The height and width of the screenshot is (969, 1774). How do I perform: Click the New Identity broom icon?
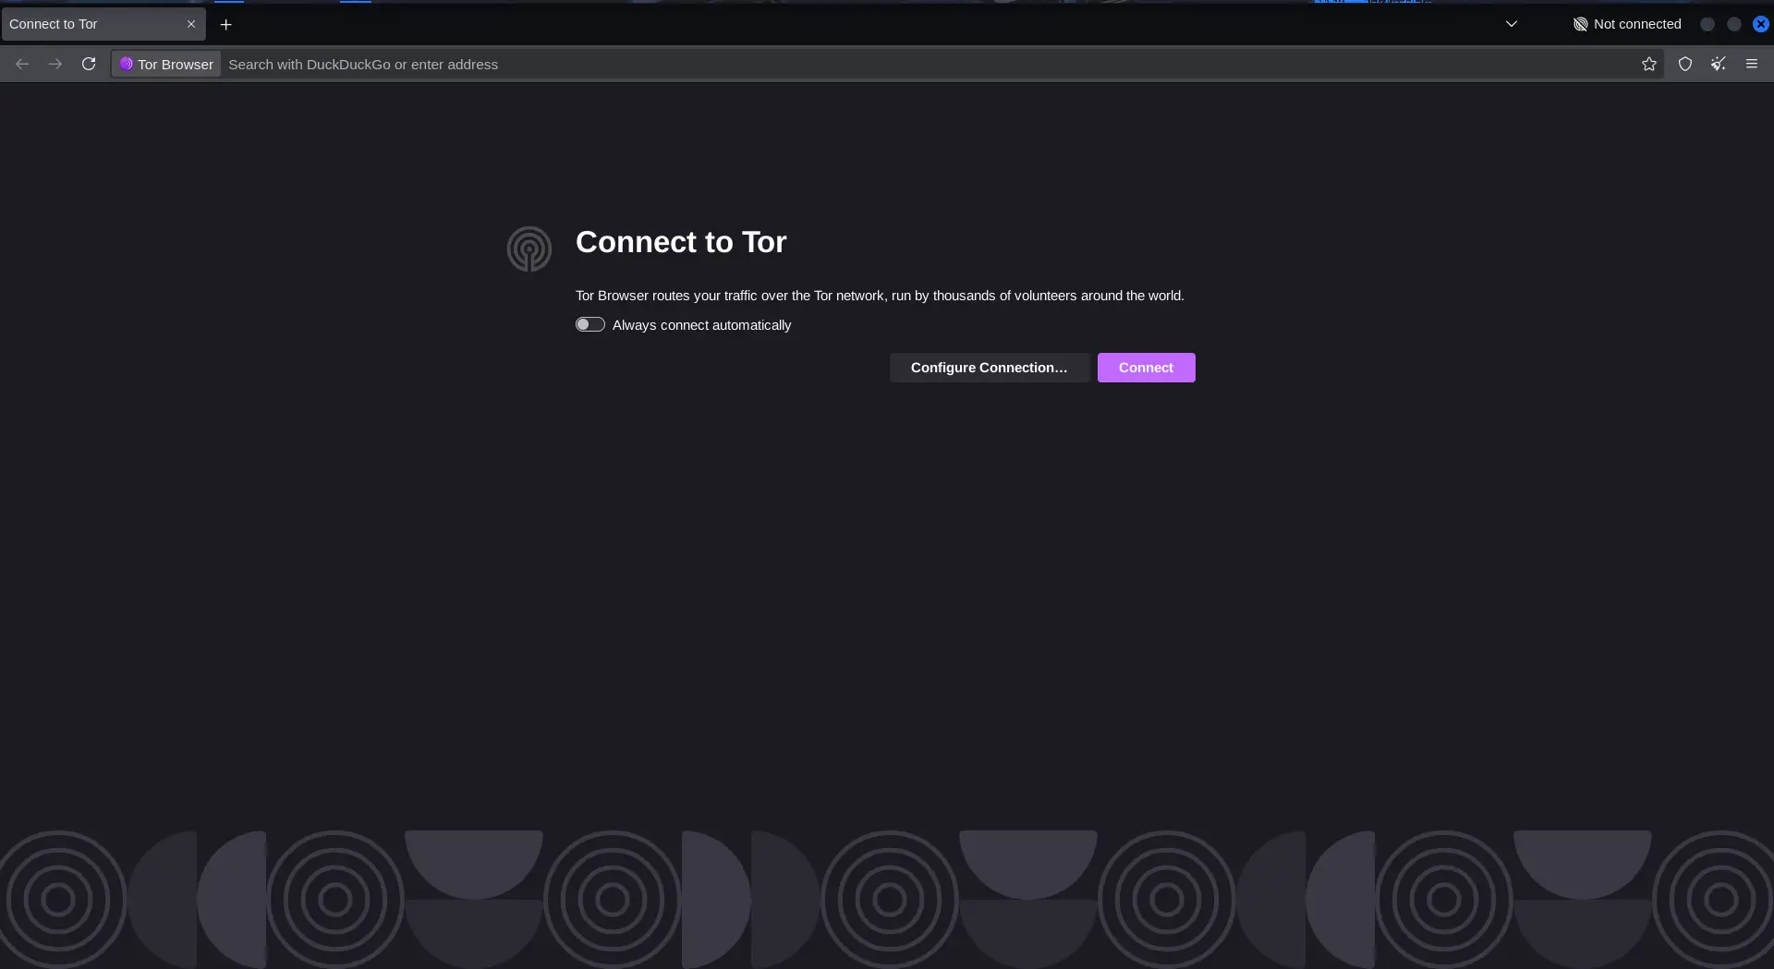pos(1719,64)
